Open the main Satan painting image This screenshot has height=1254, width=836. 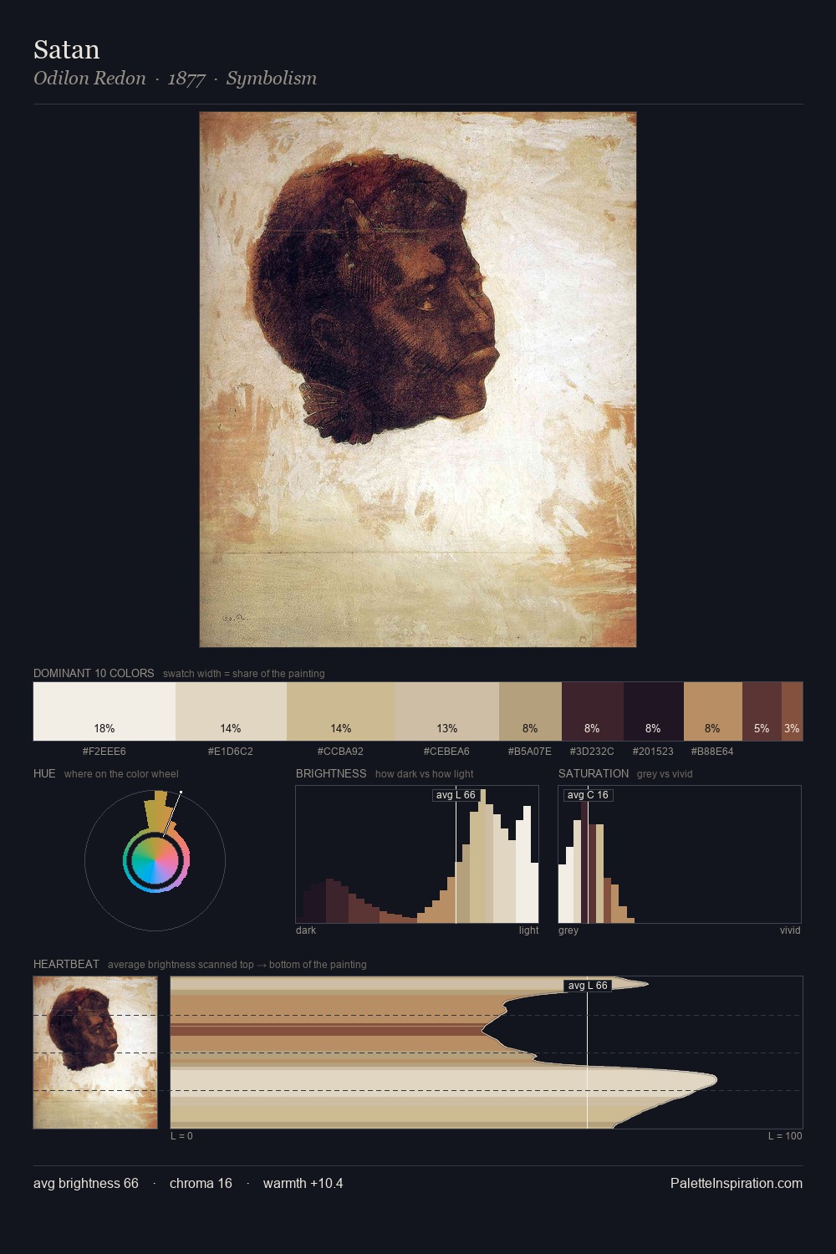pyautogui.click(x=418, y=380)
